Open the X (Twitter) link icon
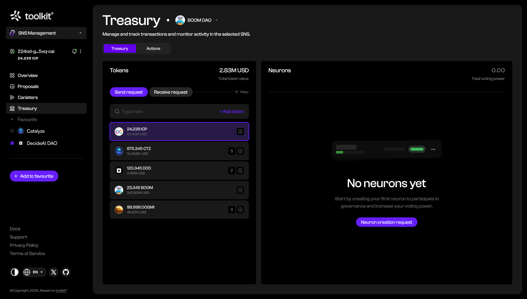 click(x=54, y=272)
